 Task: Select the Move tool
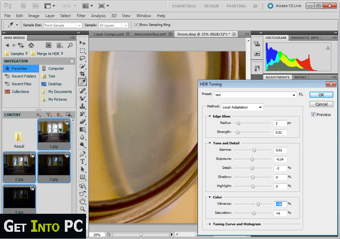coord(83,42)
